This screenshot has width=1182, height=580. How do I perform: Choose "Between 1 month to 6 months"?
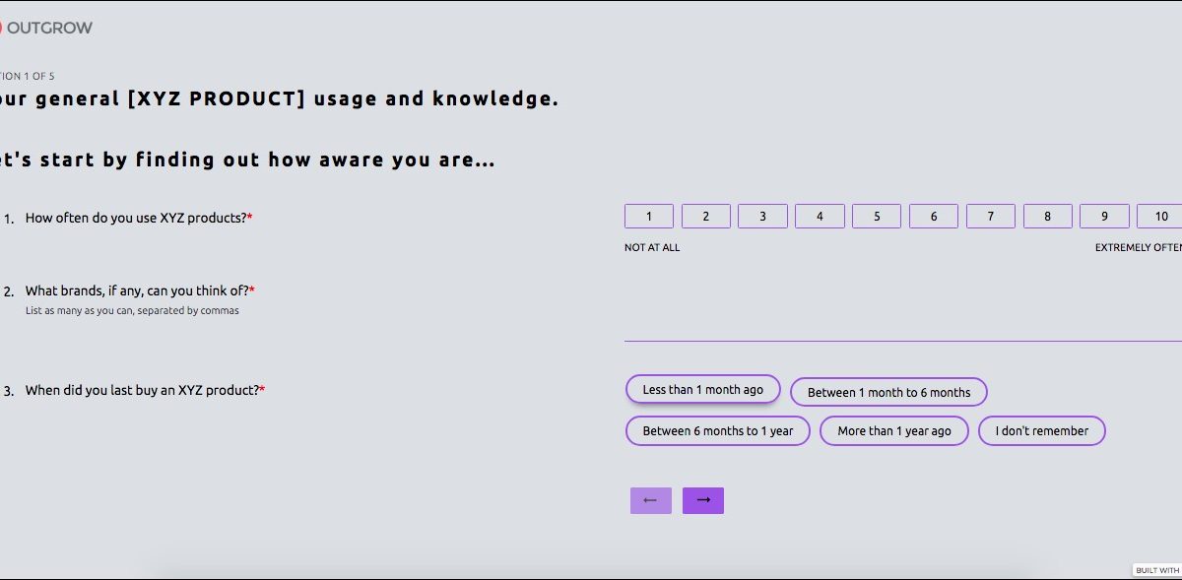888,393
